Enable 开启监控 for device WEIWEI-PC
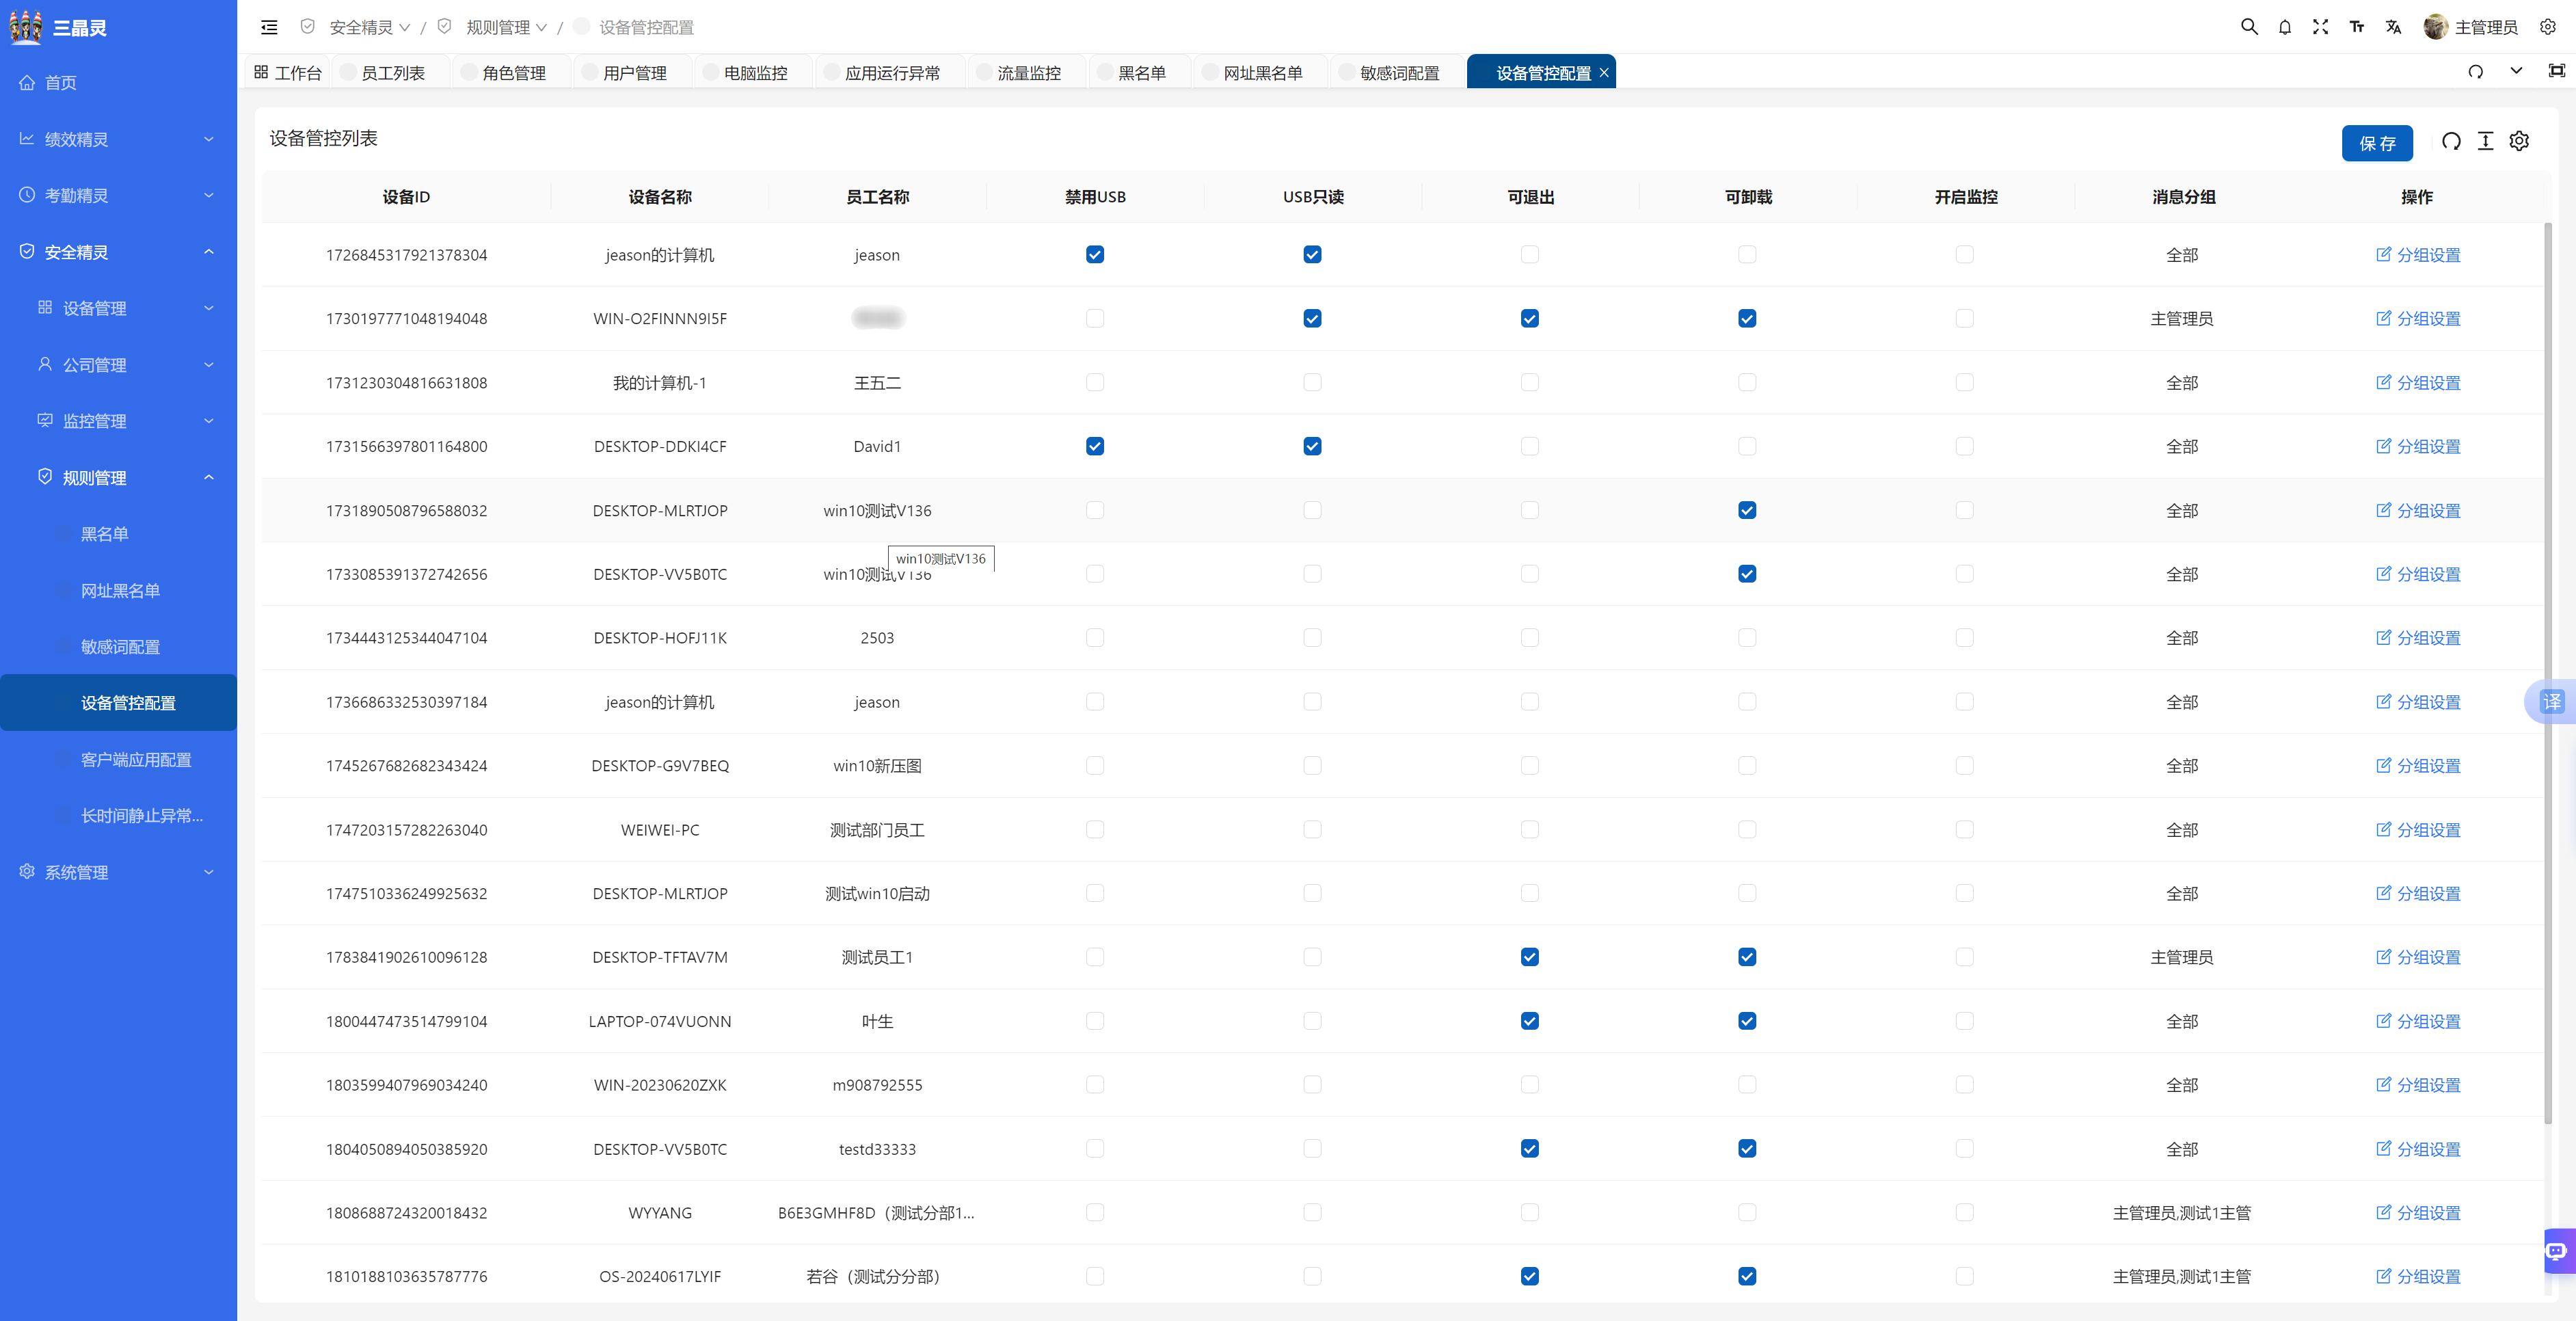2576x1321 pixels. (1964, 829)
